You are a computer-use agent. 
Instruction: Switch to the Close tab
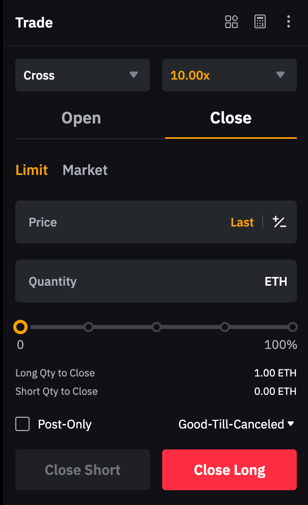tap(230, 118)
